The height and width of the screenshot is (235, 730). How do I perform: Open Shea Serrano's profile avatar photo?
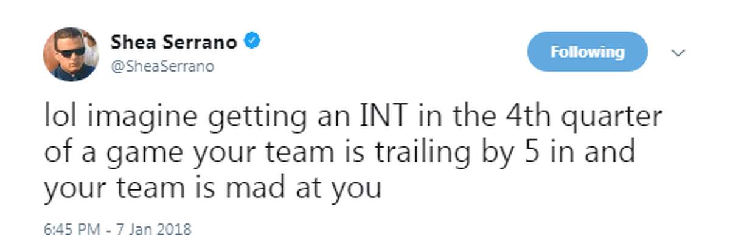(x=70, y=55)
